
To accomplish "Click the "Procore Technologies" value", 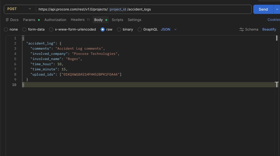I will tap(95, 54).
